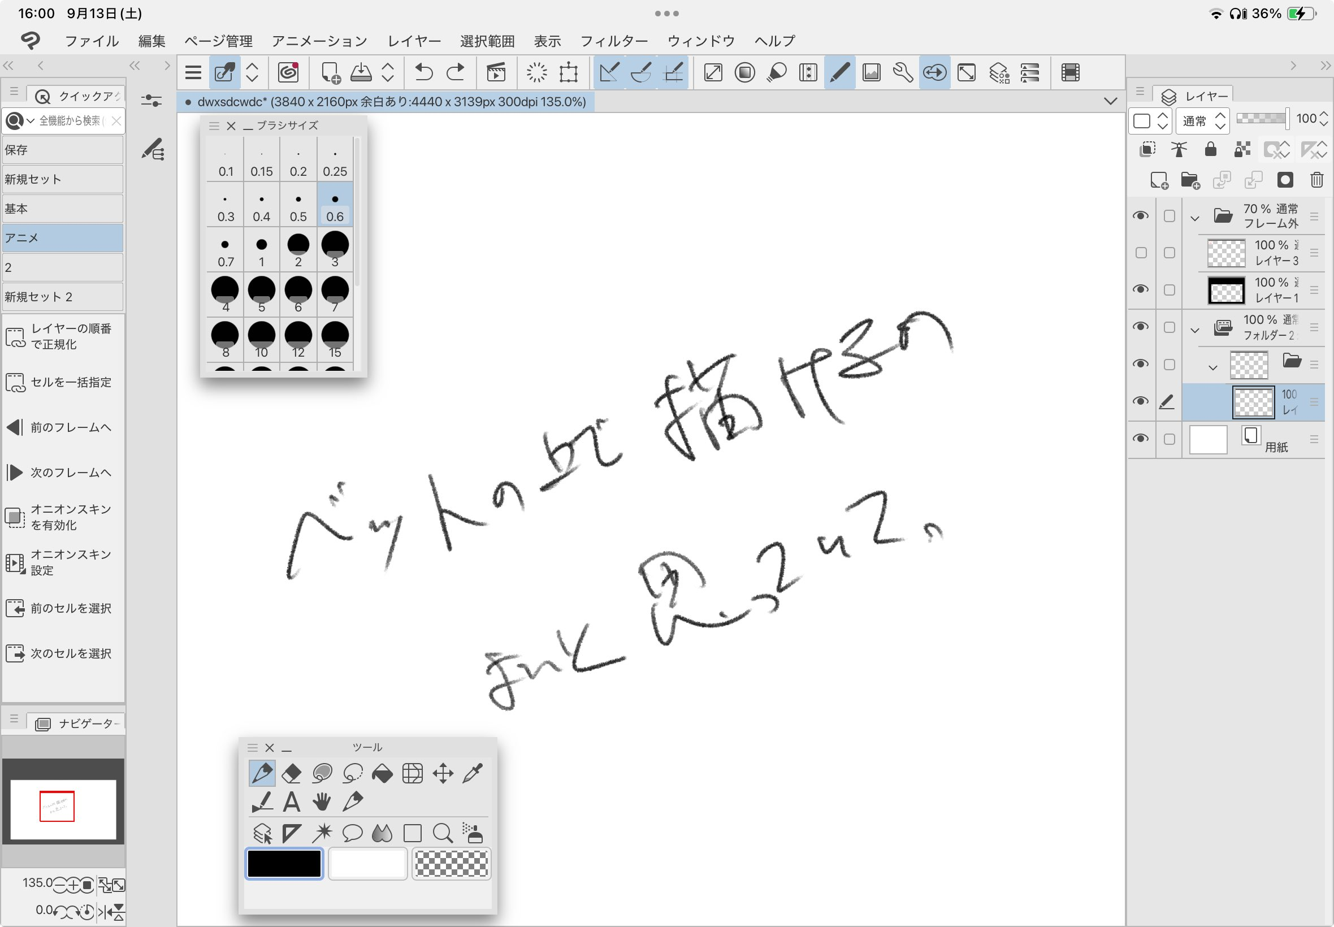
Task: Toggle visibility of 用紙 paper layer
Action: click(x=1141, y=439)
